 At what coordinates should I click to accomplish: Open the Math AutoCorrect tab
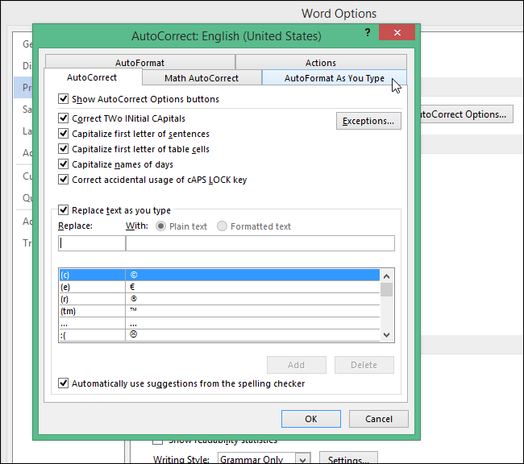pos(202,78)
